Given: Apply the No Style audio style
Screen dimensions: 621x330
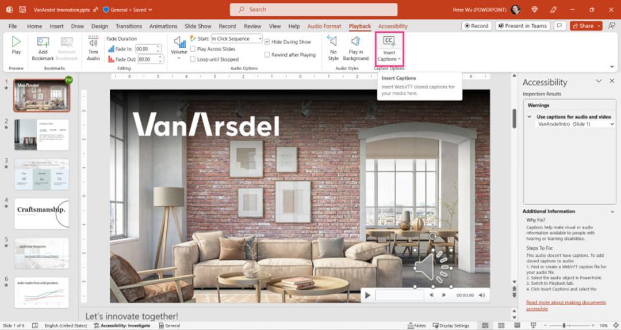Looking at the screenshot, I should (333, 48).
